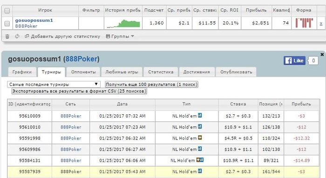Select the Турниры tab
Screen dimensions: 326x178
tap(51, 72)
